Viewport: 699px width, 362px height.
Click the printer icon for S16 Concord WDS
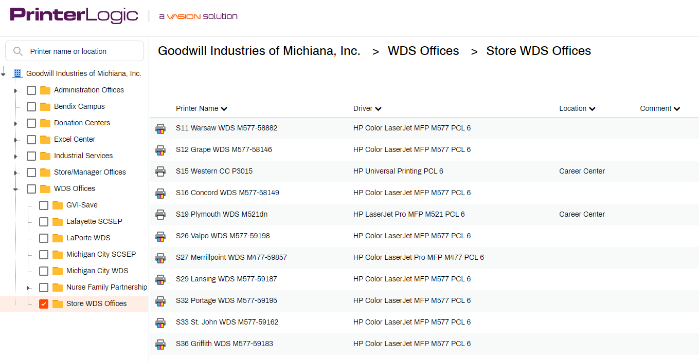(x=160, y=193)
